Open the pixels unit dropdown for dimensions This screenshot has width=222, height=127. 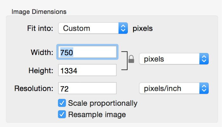[174, 59]
